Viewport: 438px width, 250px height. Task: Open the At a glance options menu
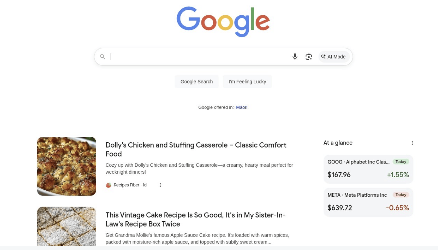coord(412,143)
